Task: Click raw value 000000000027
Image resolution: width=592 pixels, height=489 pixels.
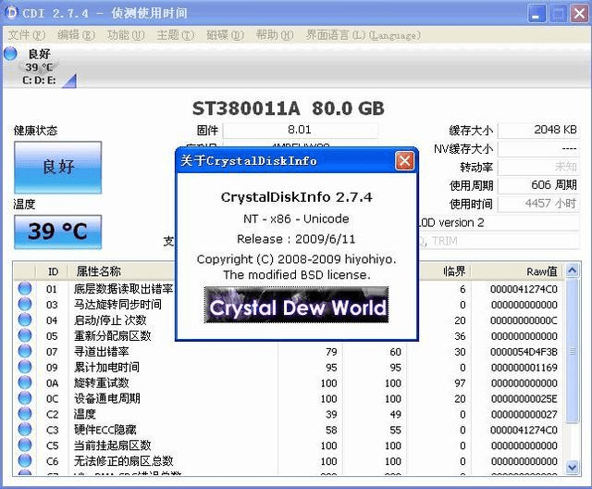Action: [524, 414]
